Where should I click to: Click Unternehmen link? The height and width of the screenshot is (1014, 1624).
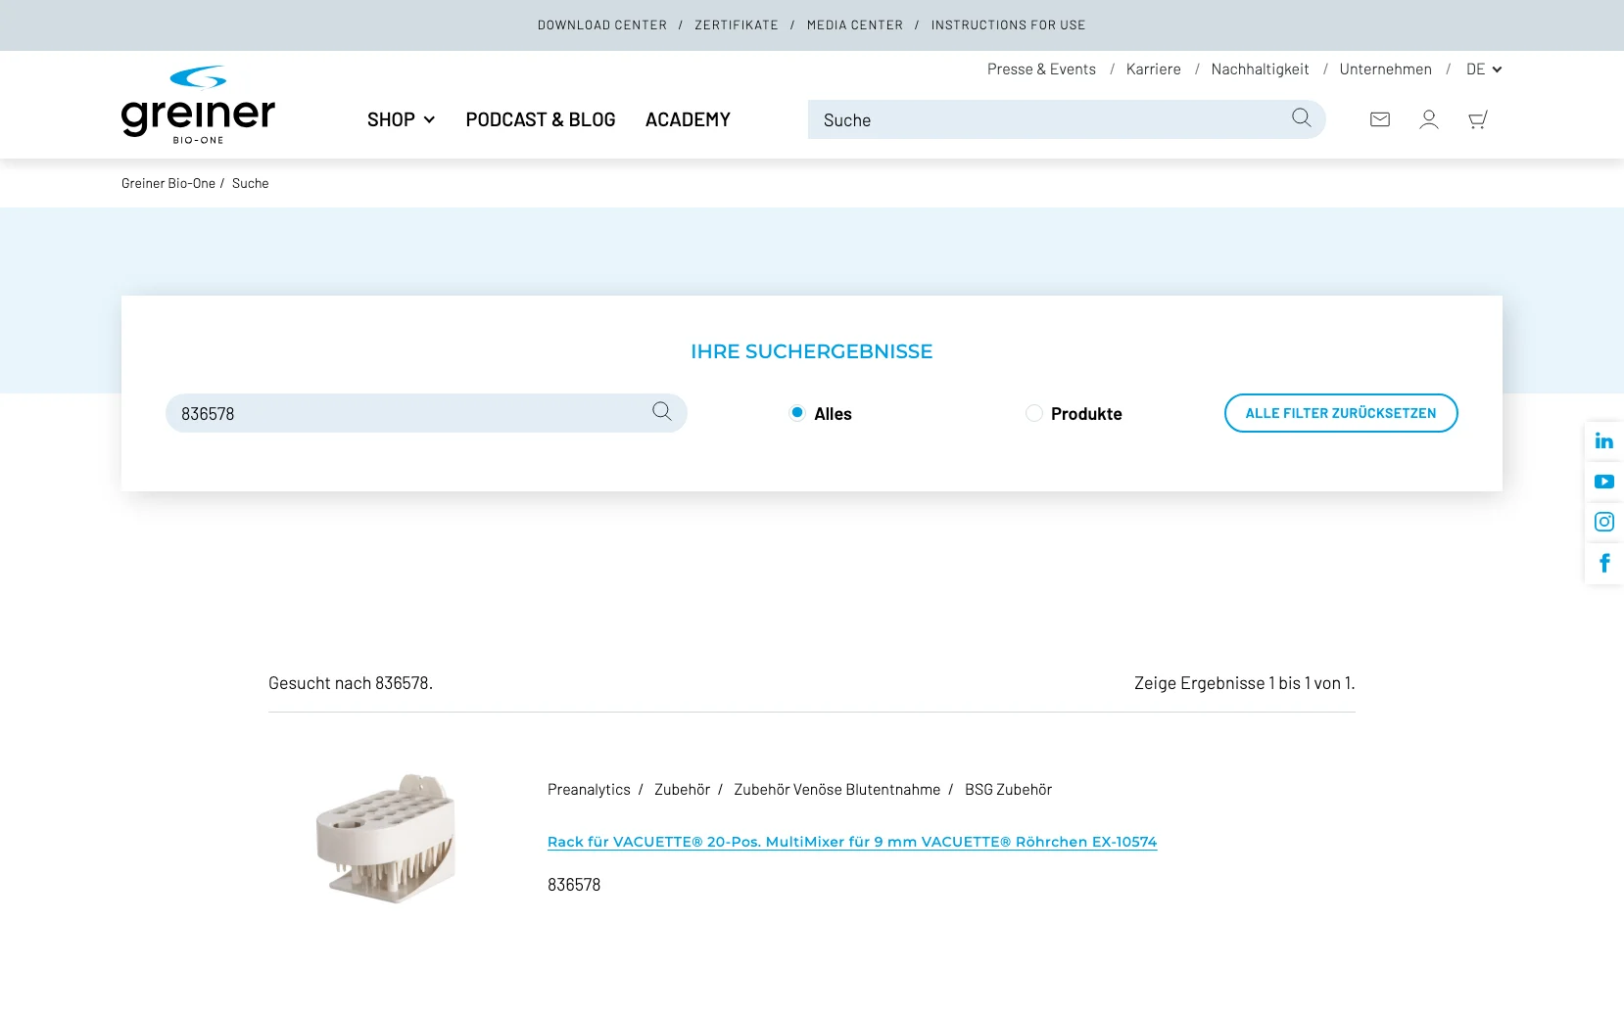click(x=1386, y=69)
